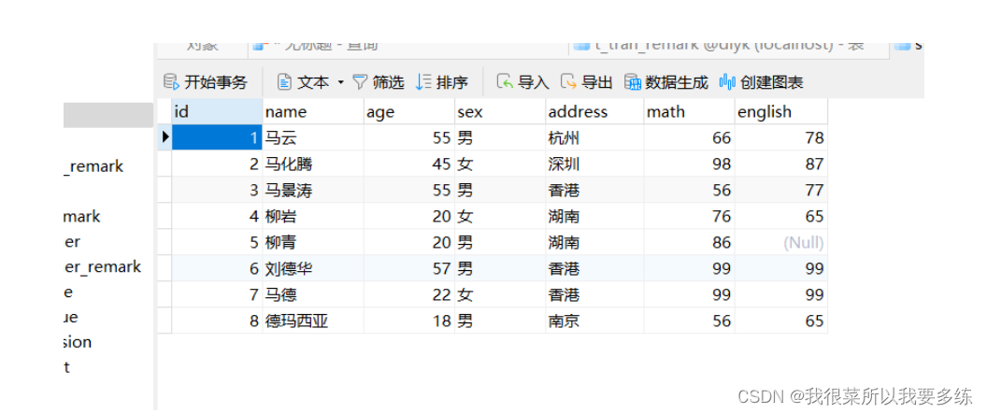Click the 文本 text view button

(304, 82)
